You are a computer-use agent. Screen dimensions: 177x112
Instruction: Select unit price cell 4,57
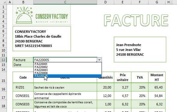coord(123,96)
